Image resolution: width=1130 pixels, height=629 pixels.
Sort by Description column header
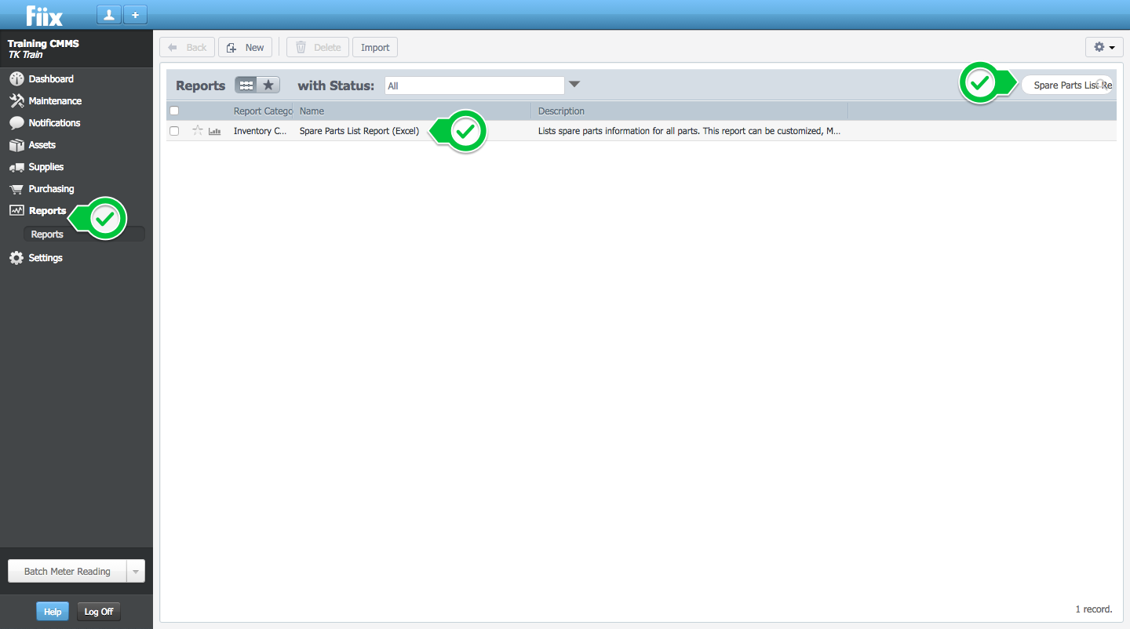[561, 111]
